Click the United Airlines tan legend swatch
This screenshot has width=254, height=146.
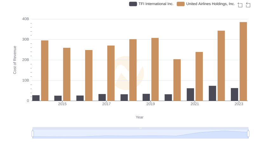click(181, 4)
